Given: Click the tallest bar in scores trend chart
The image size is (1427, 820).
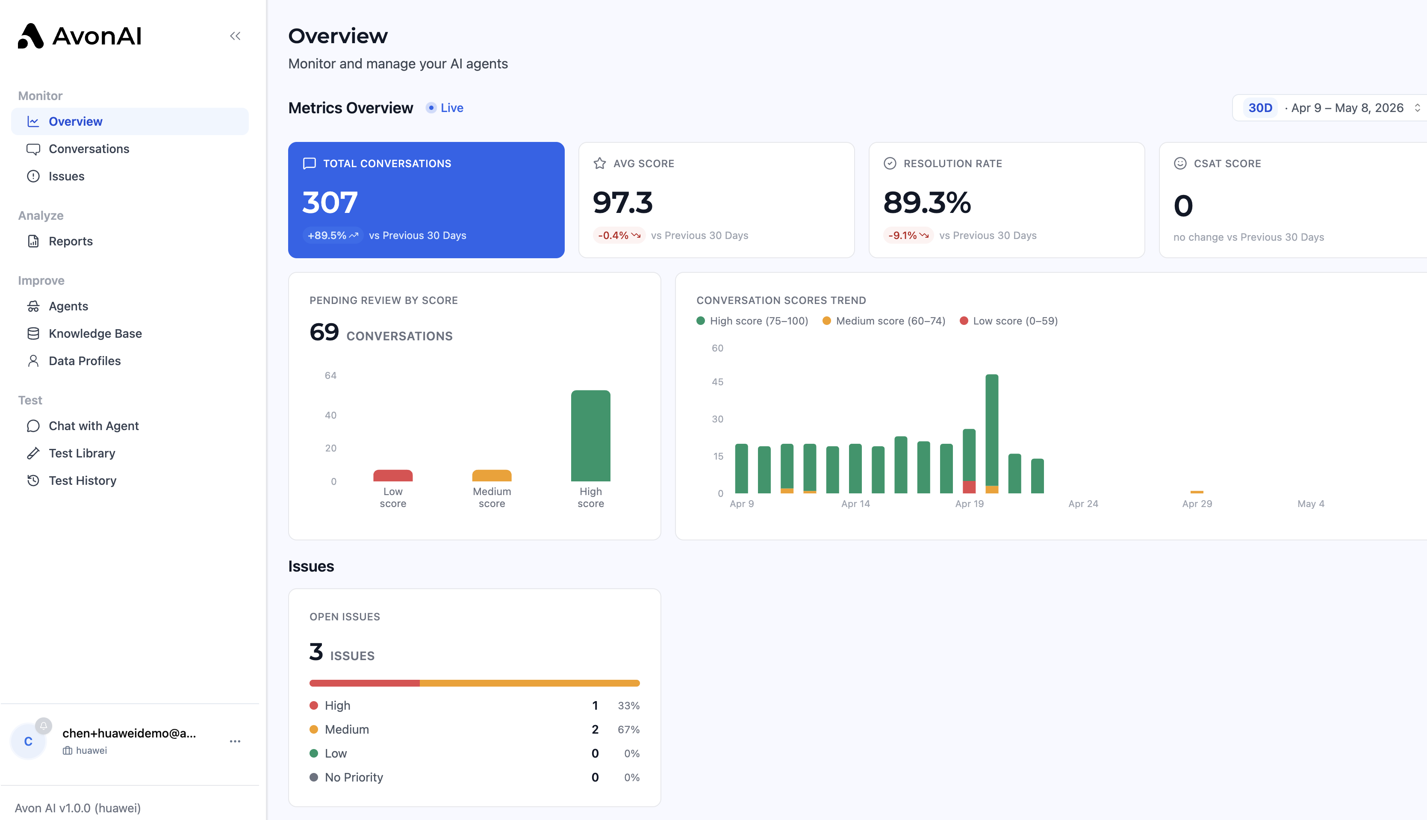Looking at the screenshot, I should coord(992,434).
